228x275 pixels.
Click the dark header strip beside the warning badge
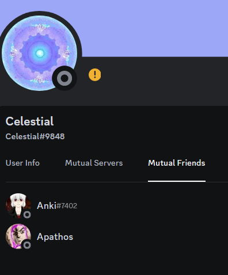click(163, 81)
